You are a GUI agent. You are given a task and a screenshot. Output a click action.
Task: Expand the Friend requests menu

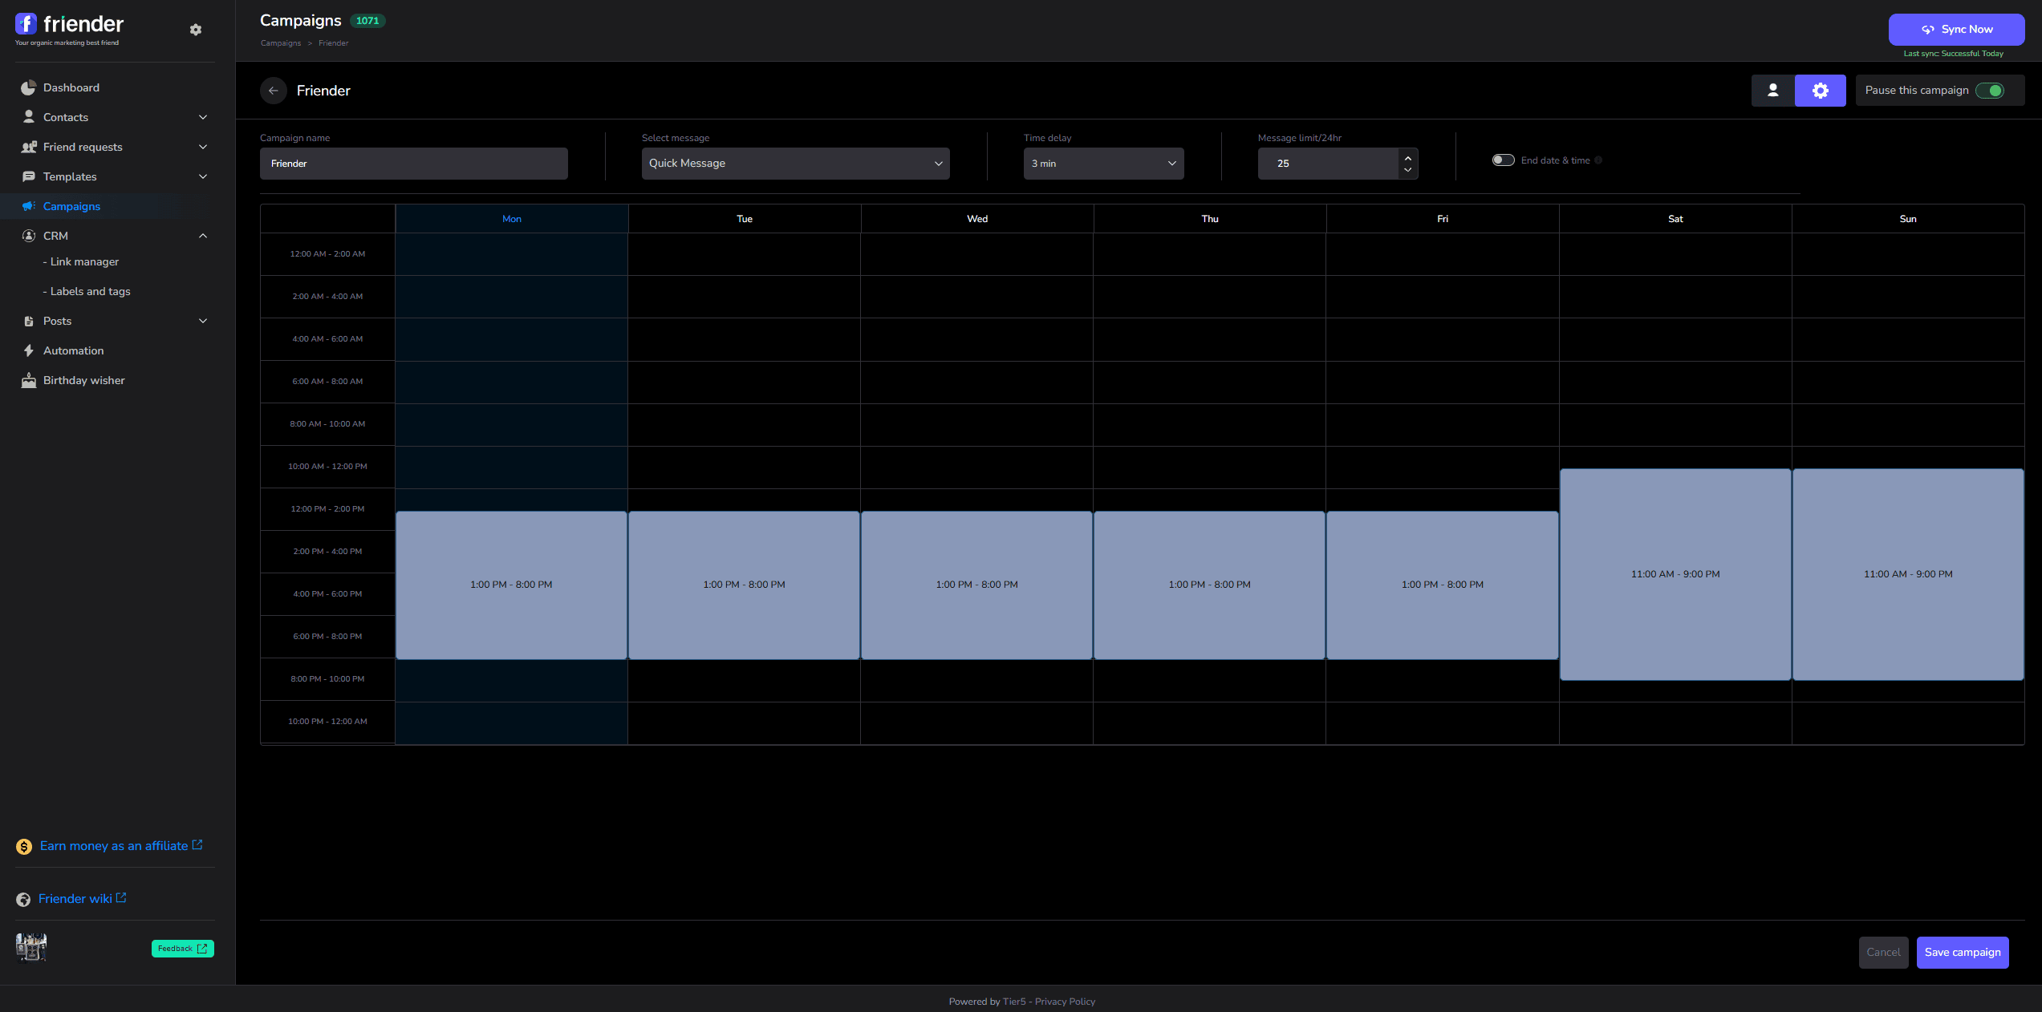tap(202, 147)
